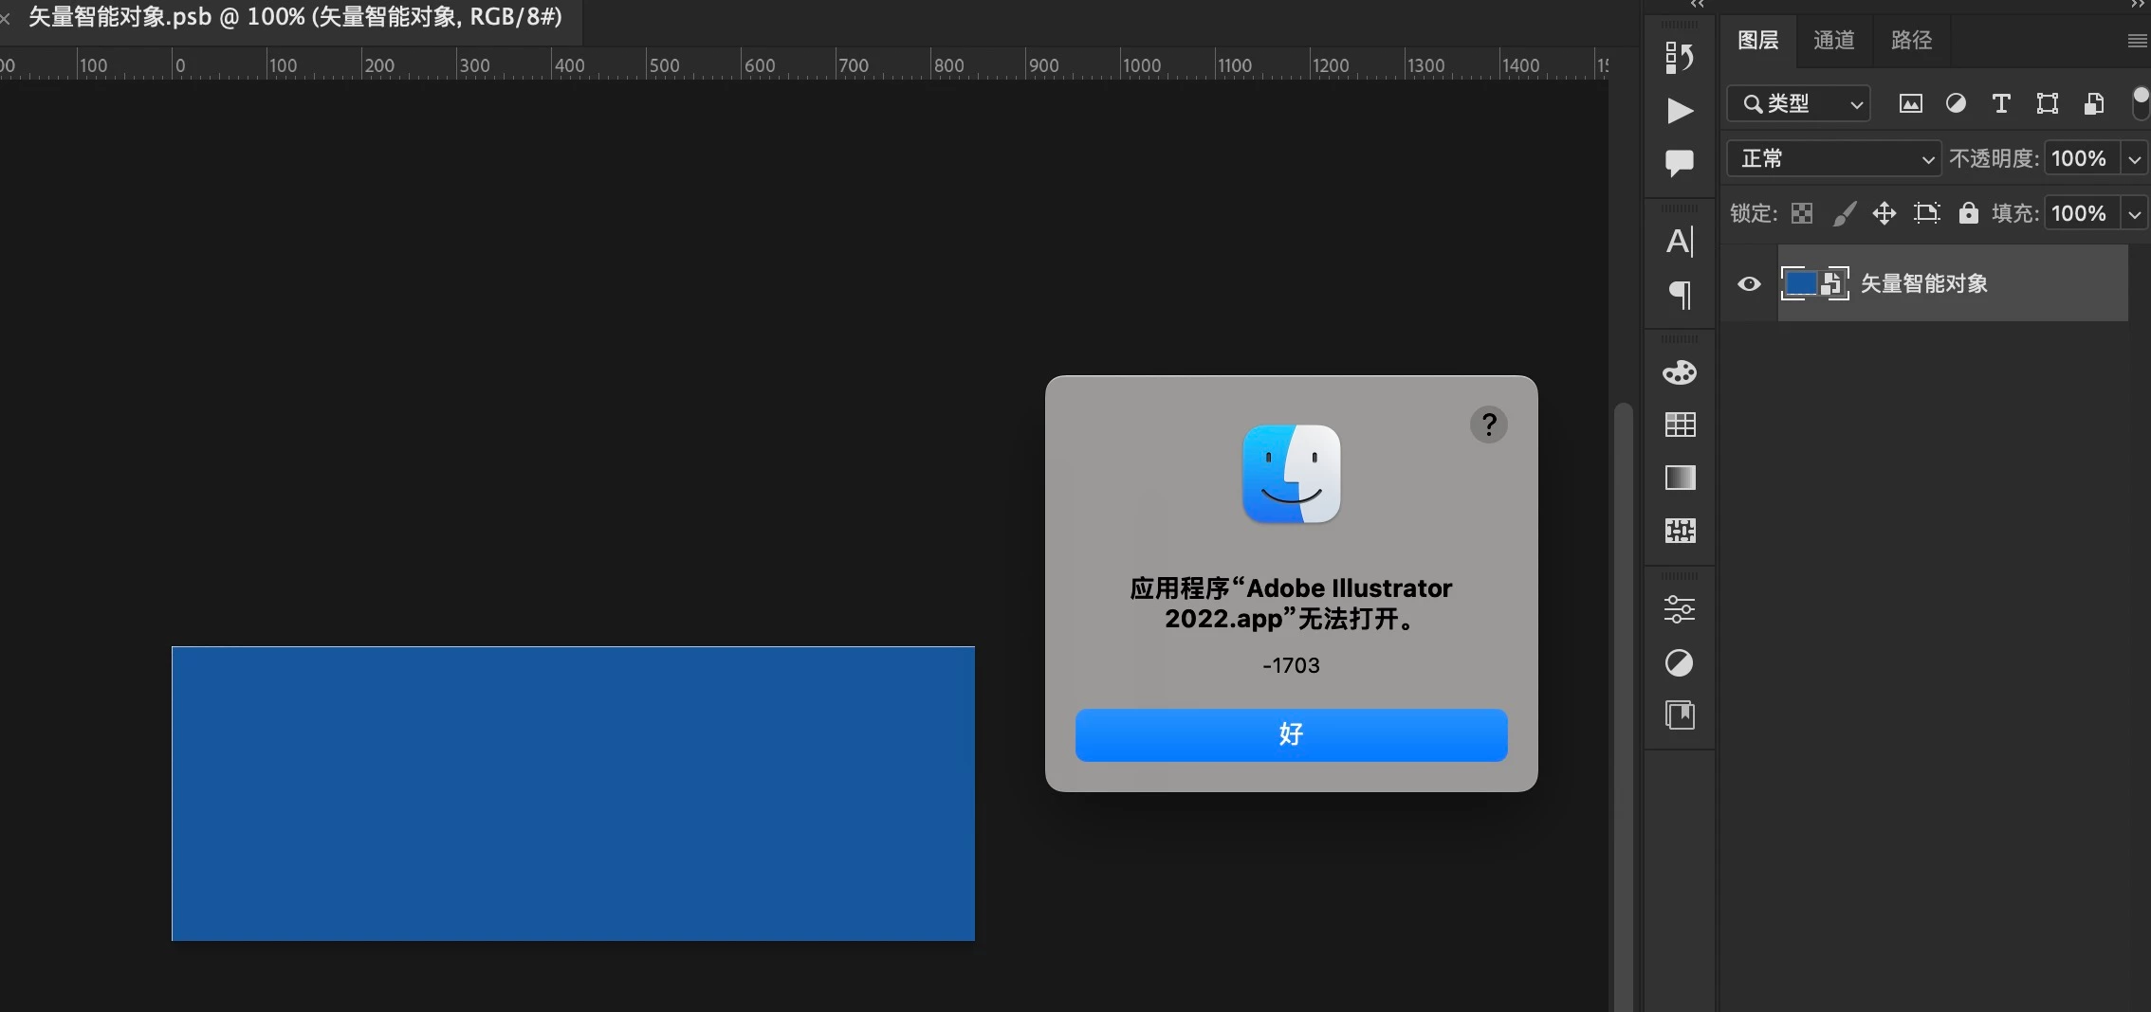
Task: Open the 填充 fill slider arrow
Action: click(x=2134, y=214)
